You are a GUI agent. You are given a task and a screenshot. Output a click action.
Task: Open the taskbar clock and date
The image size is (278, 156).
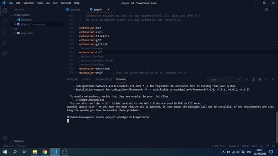click(260, 152)
